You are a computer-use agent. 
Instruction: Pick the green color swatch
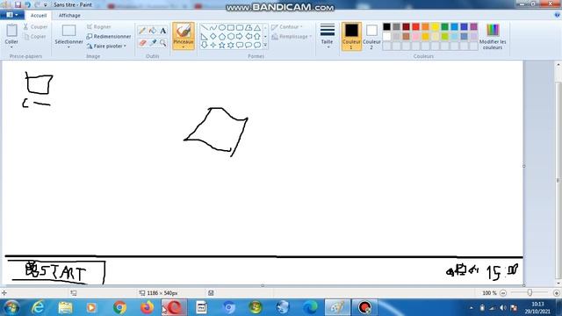(445, 27)
